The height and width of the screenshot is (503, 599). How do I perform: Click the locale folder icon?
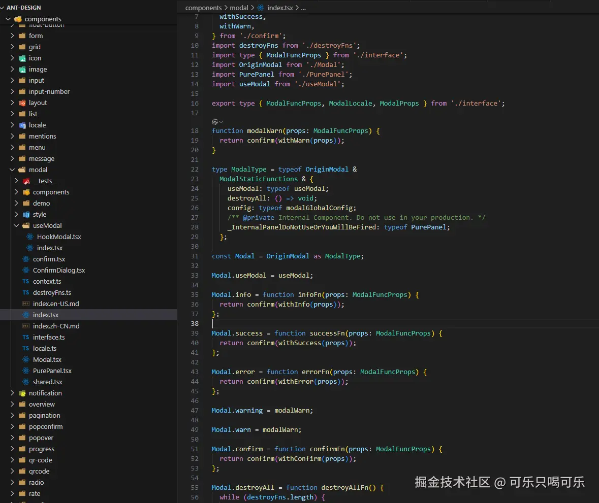(22, 125)
